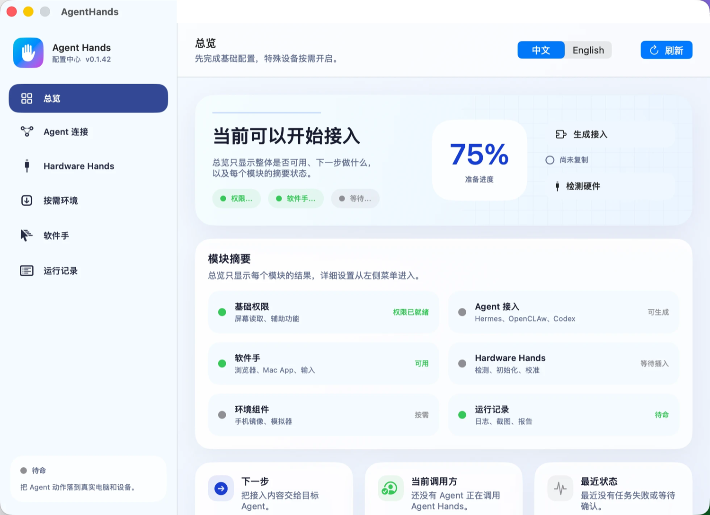Click the 检测、初始化、校准 subtitle
The height and width of the screenshot is (515, 710).
(507, 370)
